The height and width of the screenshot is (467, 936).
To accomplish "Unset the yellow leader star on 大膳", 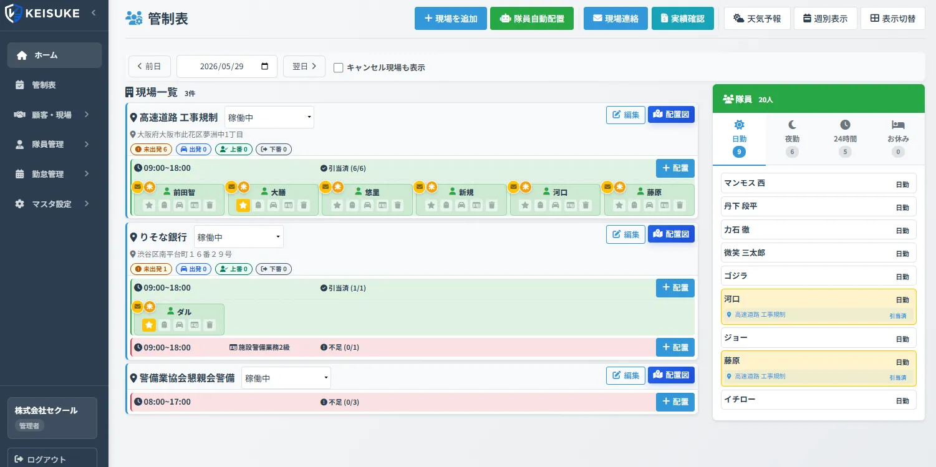I will (x=243, y=205).
